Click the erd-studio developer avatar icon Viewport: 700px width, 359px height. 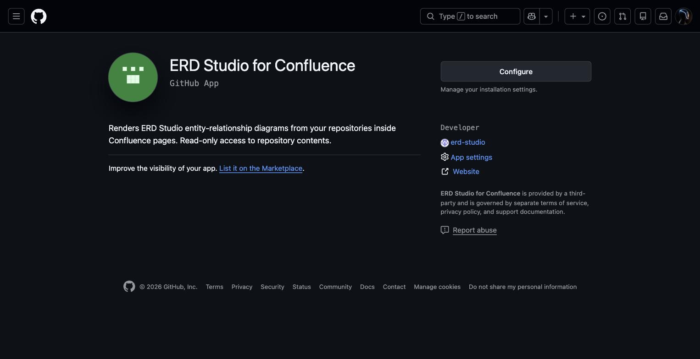tap(444, 143)
